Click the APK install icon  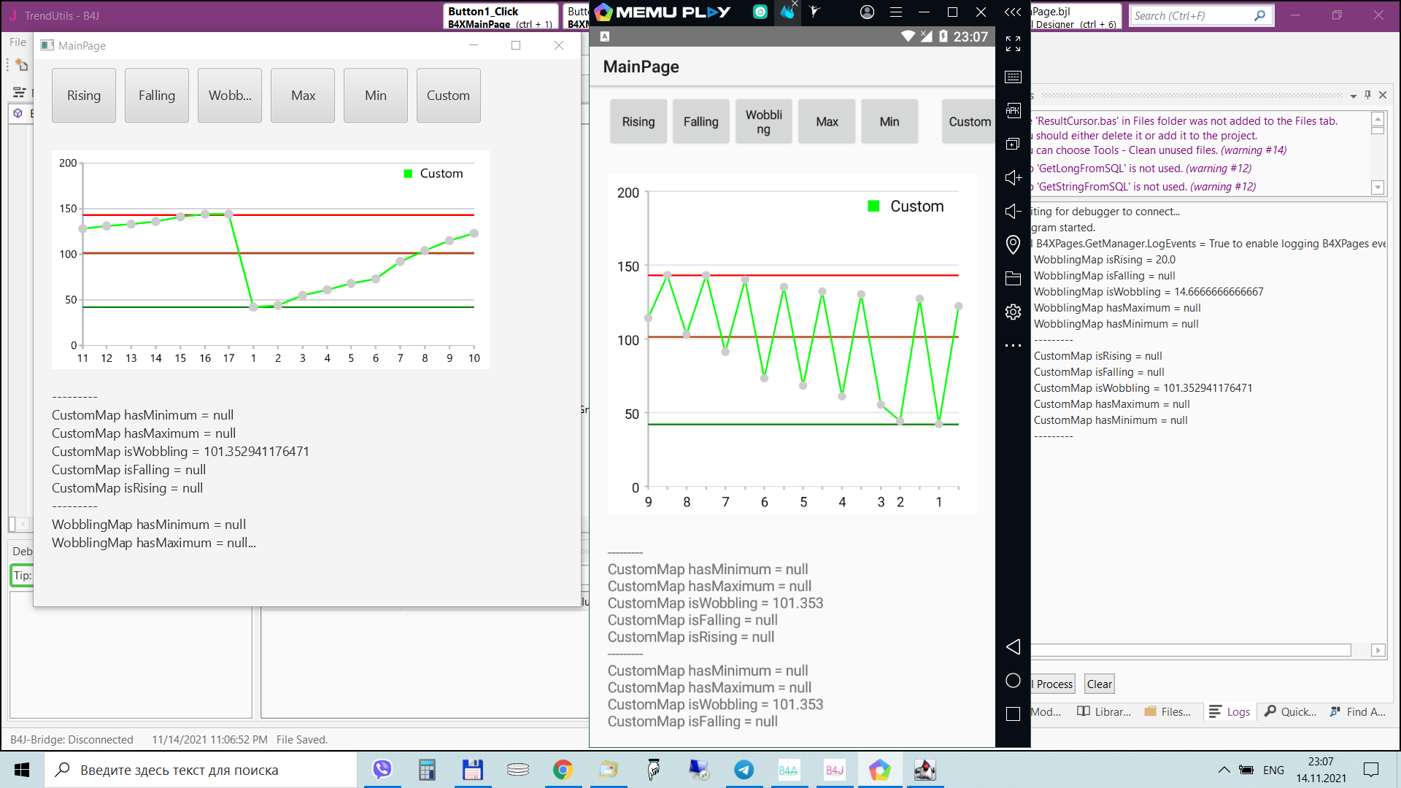(x=1013, y=111)
